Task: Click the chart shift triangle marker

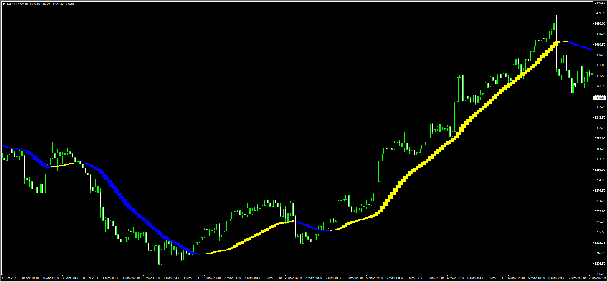Action: 3,274
